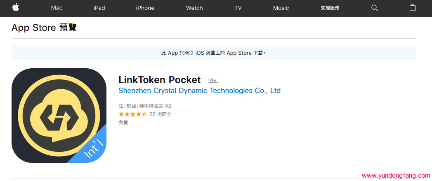
Task: Open Shenzhen Crystal Dynamic Technologies developer link
Action: pyautogui.click(x=199, y=90)
